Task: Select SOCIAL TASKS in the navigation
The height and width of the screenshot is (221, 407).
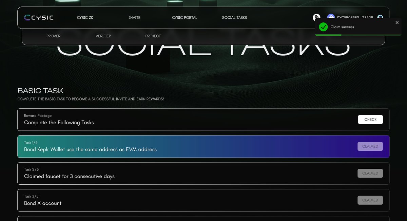Action: coord(234,18)
